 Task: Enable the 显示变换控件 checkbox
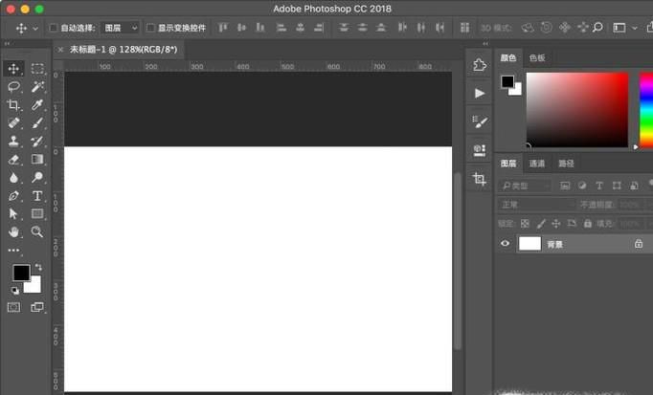[x=150, y=28]
